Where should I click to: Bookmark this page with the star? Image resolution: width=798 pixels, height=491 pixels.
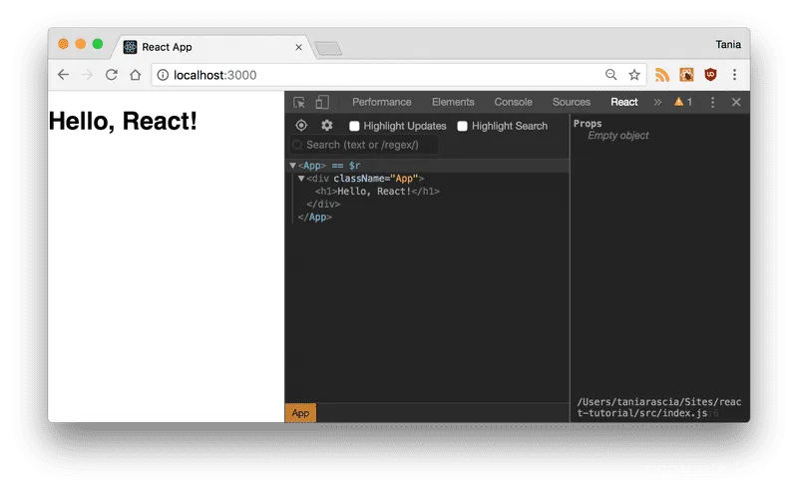634,75
